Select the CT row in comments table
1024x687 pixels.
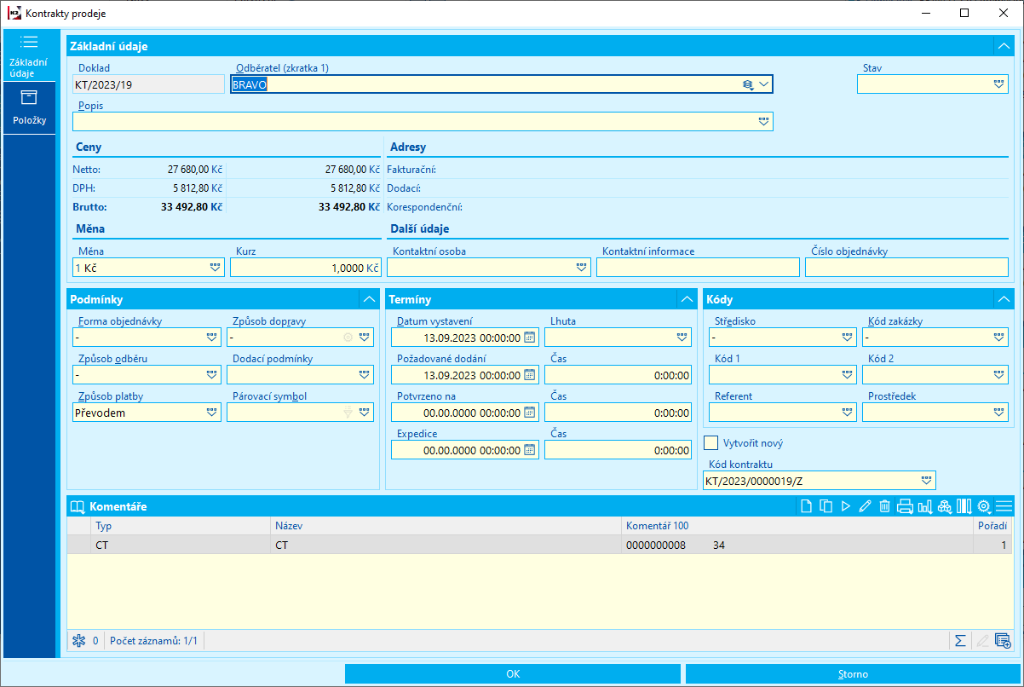pos(539,545)
